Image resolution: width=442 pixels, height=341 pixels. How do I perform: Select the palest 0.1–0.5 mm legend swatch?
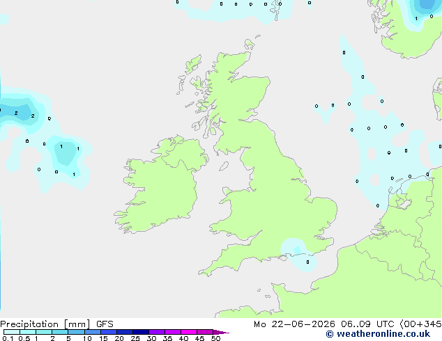coord(12,332)
